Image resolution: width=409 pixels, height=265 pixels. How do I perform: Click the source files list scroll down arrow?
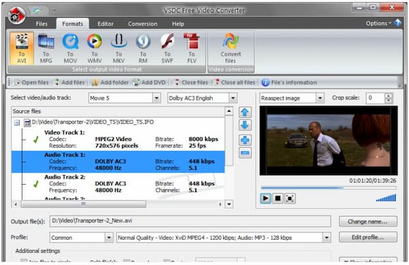pos(229,204)
